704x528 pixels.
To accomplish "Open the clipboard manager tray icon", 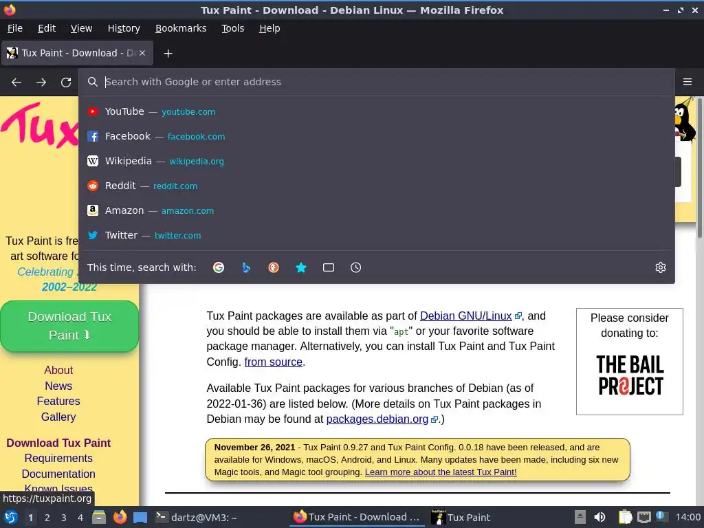I will (x=624, y=517).
